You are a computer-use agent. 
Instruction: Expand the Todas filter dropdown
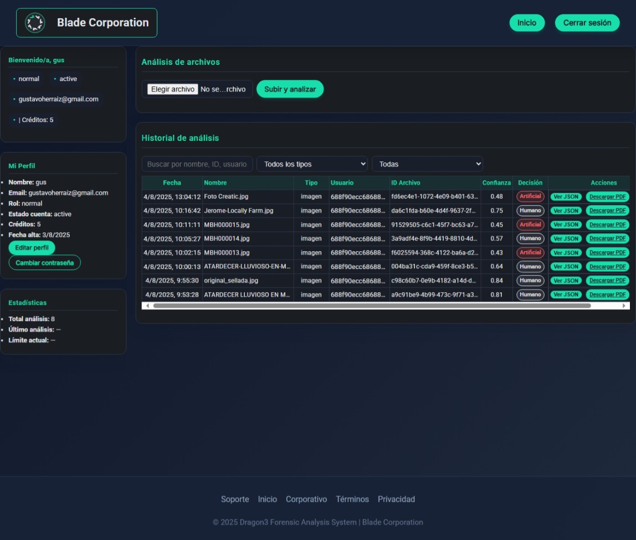pyautogui.click(x=427, y=164)
